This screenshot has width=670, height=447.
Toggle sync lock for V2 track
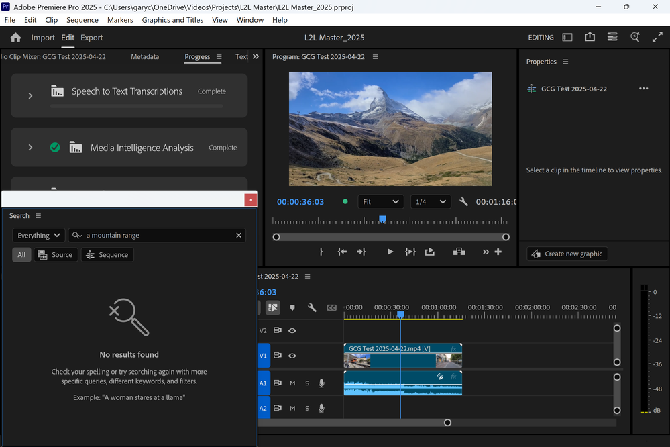pos(278,331)
